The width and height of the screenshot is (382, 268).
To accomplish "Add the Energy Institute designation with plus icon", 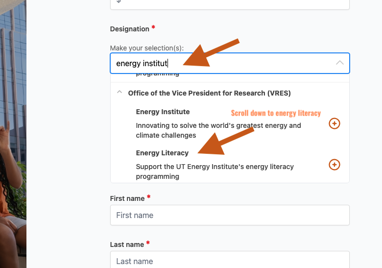I will (334, 123).
